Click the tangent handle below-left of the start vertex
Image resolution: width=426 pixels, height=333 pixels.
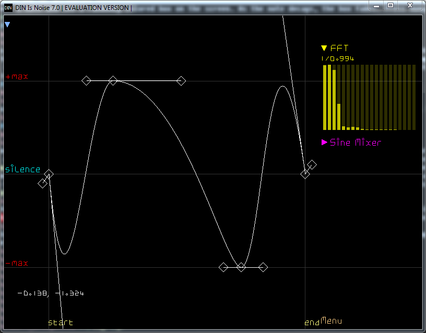[x=42, y=183]
